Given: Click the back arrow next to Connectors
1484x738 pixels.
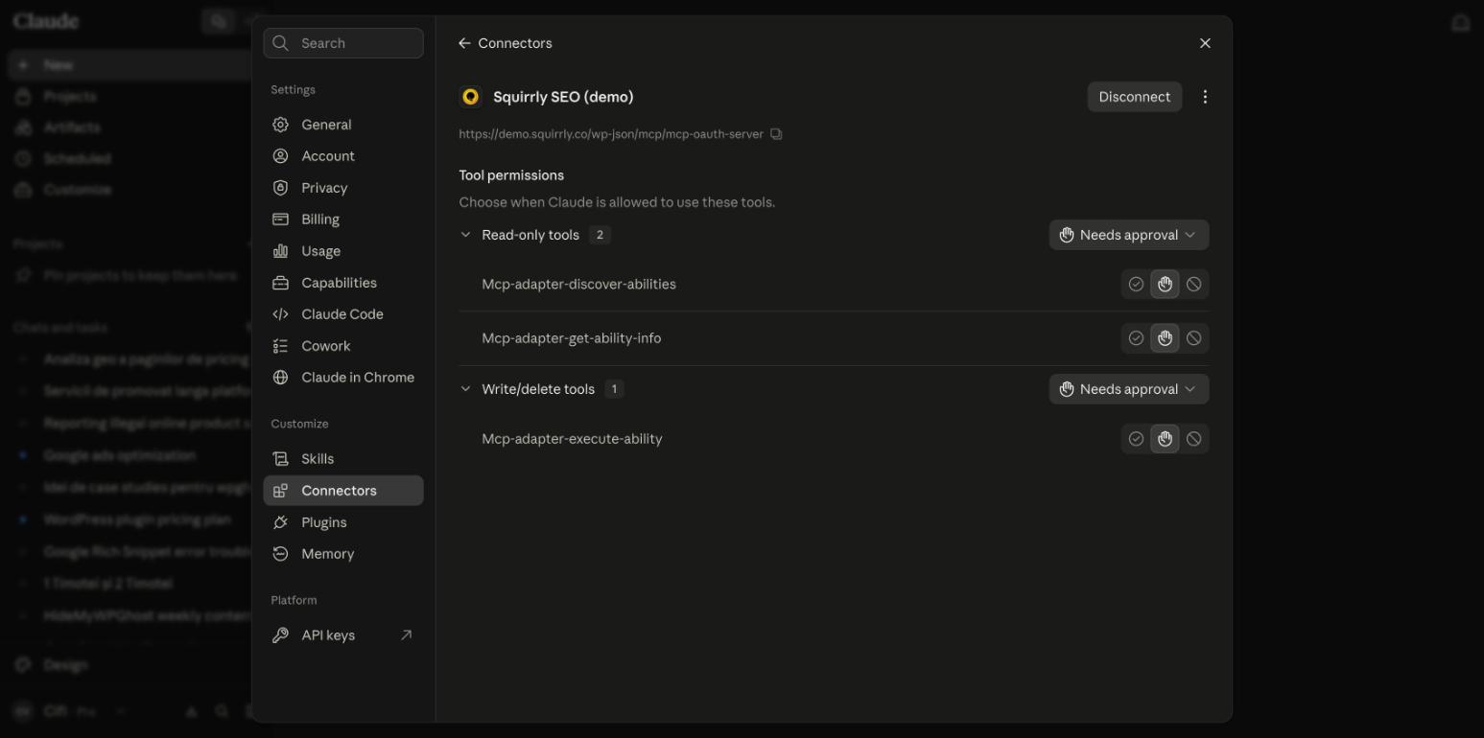Looking at the screenshot, I should tap(464, 43).
